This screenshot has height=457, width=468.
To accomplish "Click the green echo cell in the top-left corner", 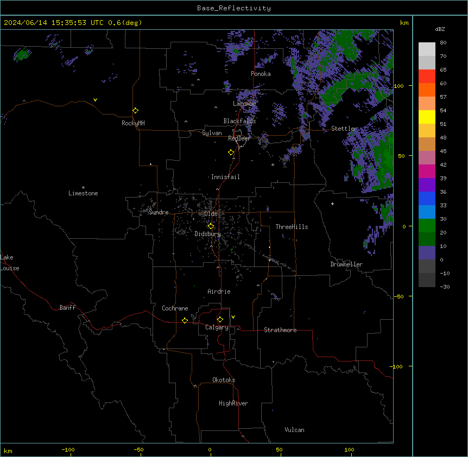I will point(22,54).
